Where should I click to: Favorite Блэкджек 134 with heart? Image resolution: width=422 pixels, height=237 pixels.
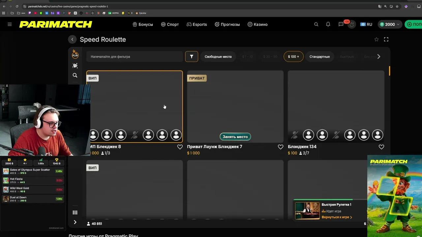click(x=381, y=147)
